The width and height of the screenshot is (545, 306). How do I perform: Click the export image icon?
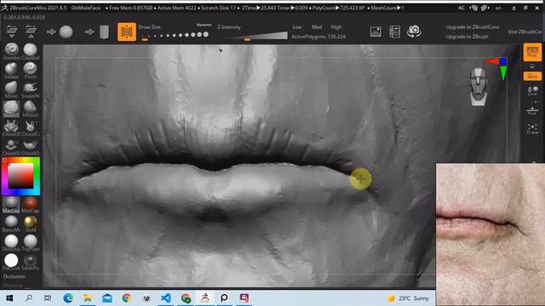coord(376,32)
